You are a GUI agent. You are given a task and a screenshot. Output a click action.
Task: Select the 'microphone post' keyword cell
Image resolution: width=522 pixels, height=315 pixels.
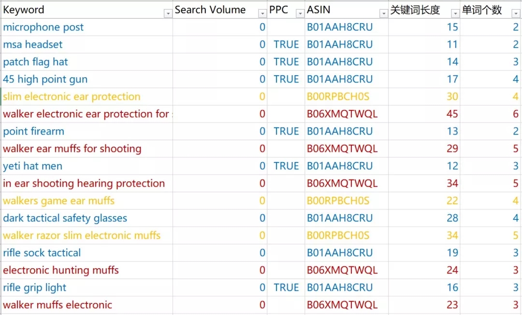tap(87, 27)
